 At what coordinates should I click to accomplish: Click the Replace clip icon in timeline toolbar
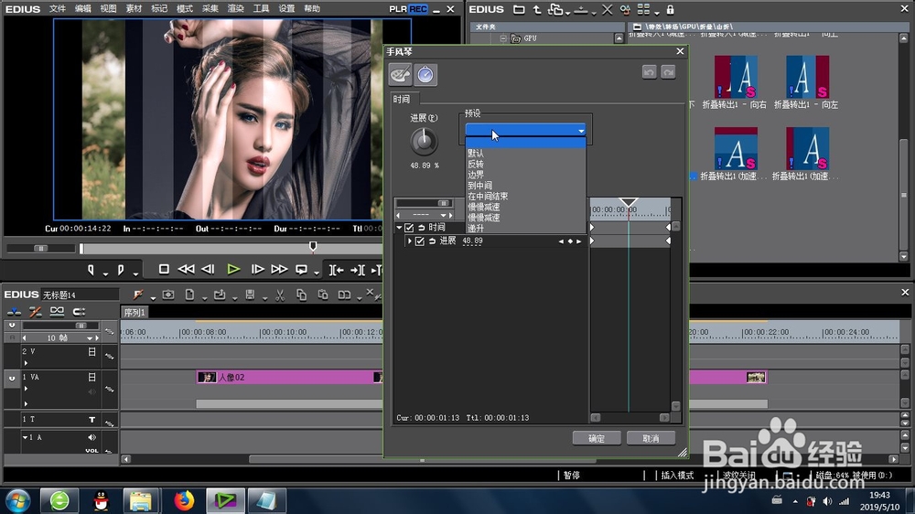(344, 295)
